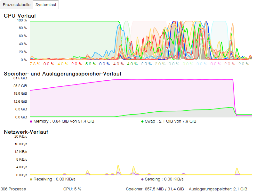Click the 20 KiB/s network axis label

tap(20, 137)
